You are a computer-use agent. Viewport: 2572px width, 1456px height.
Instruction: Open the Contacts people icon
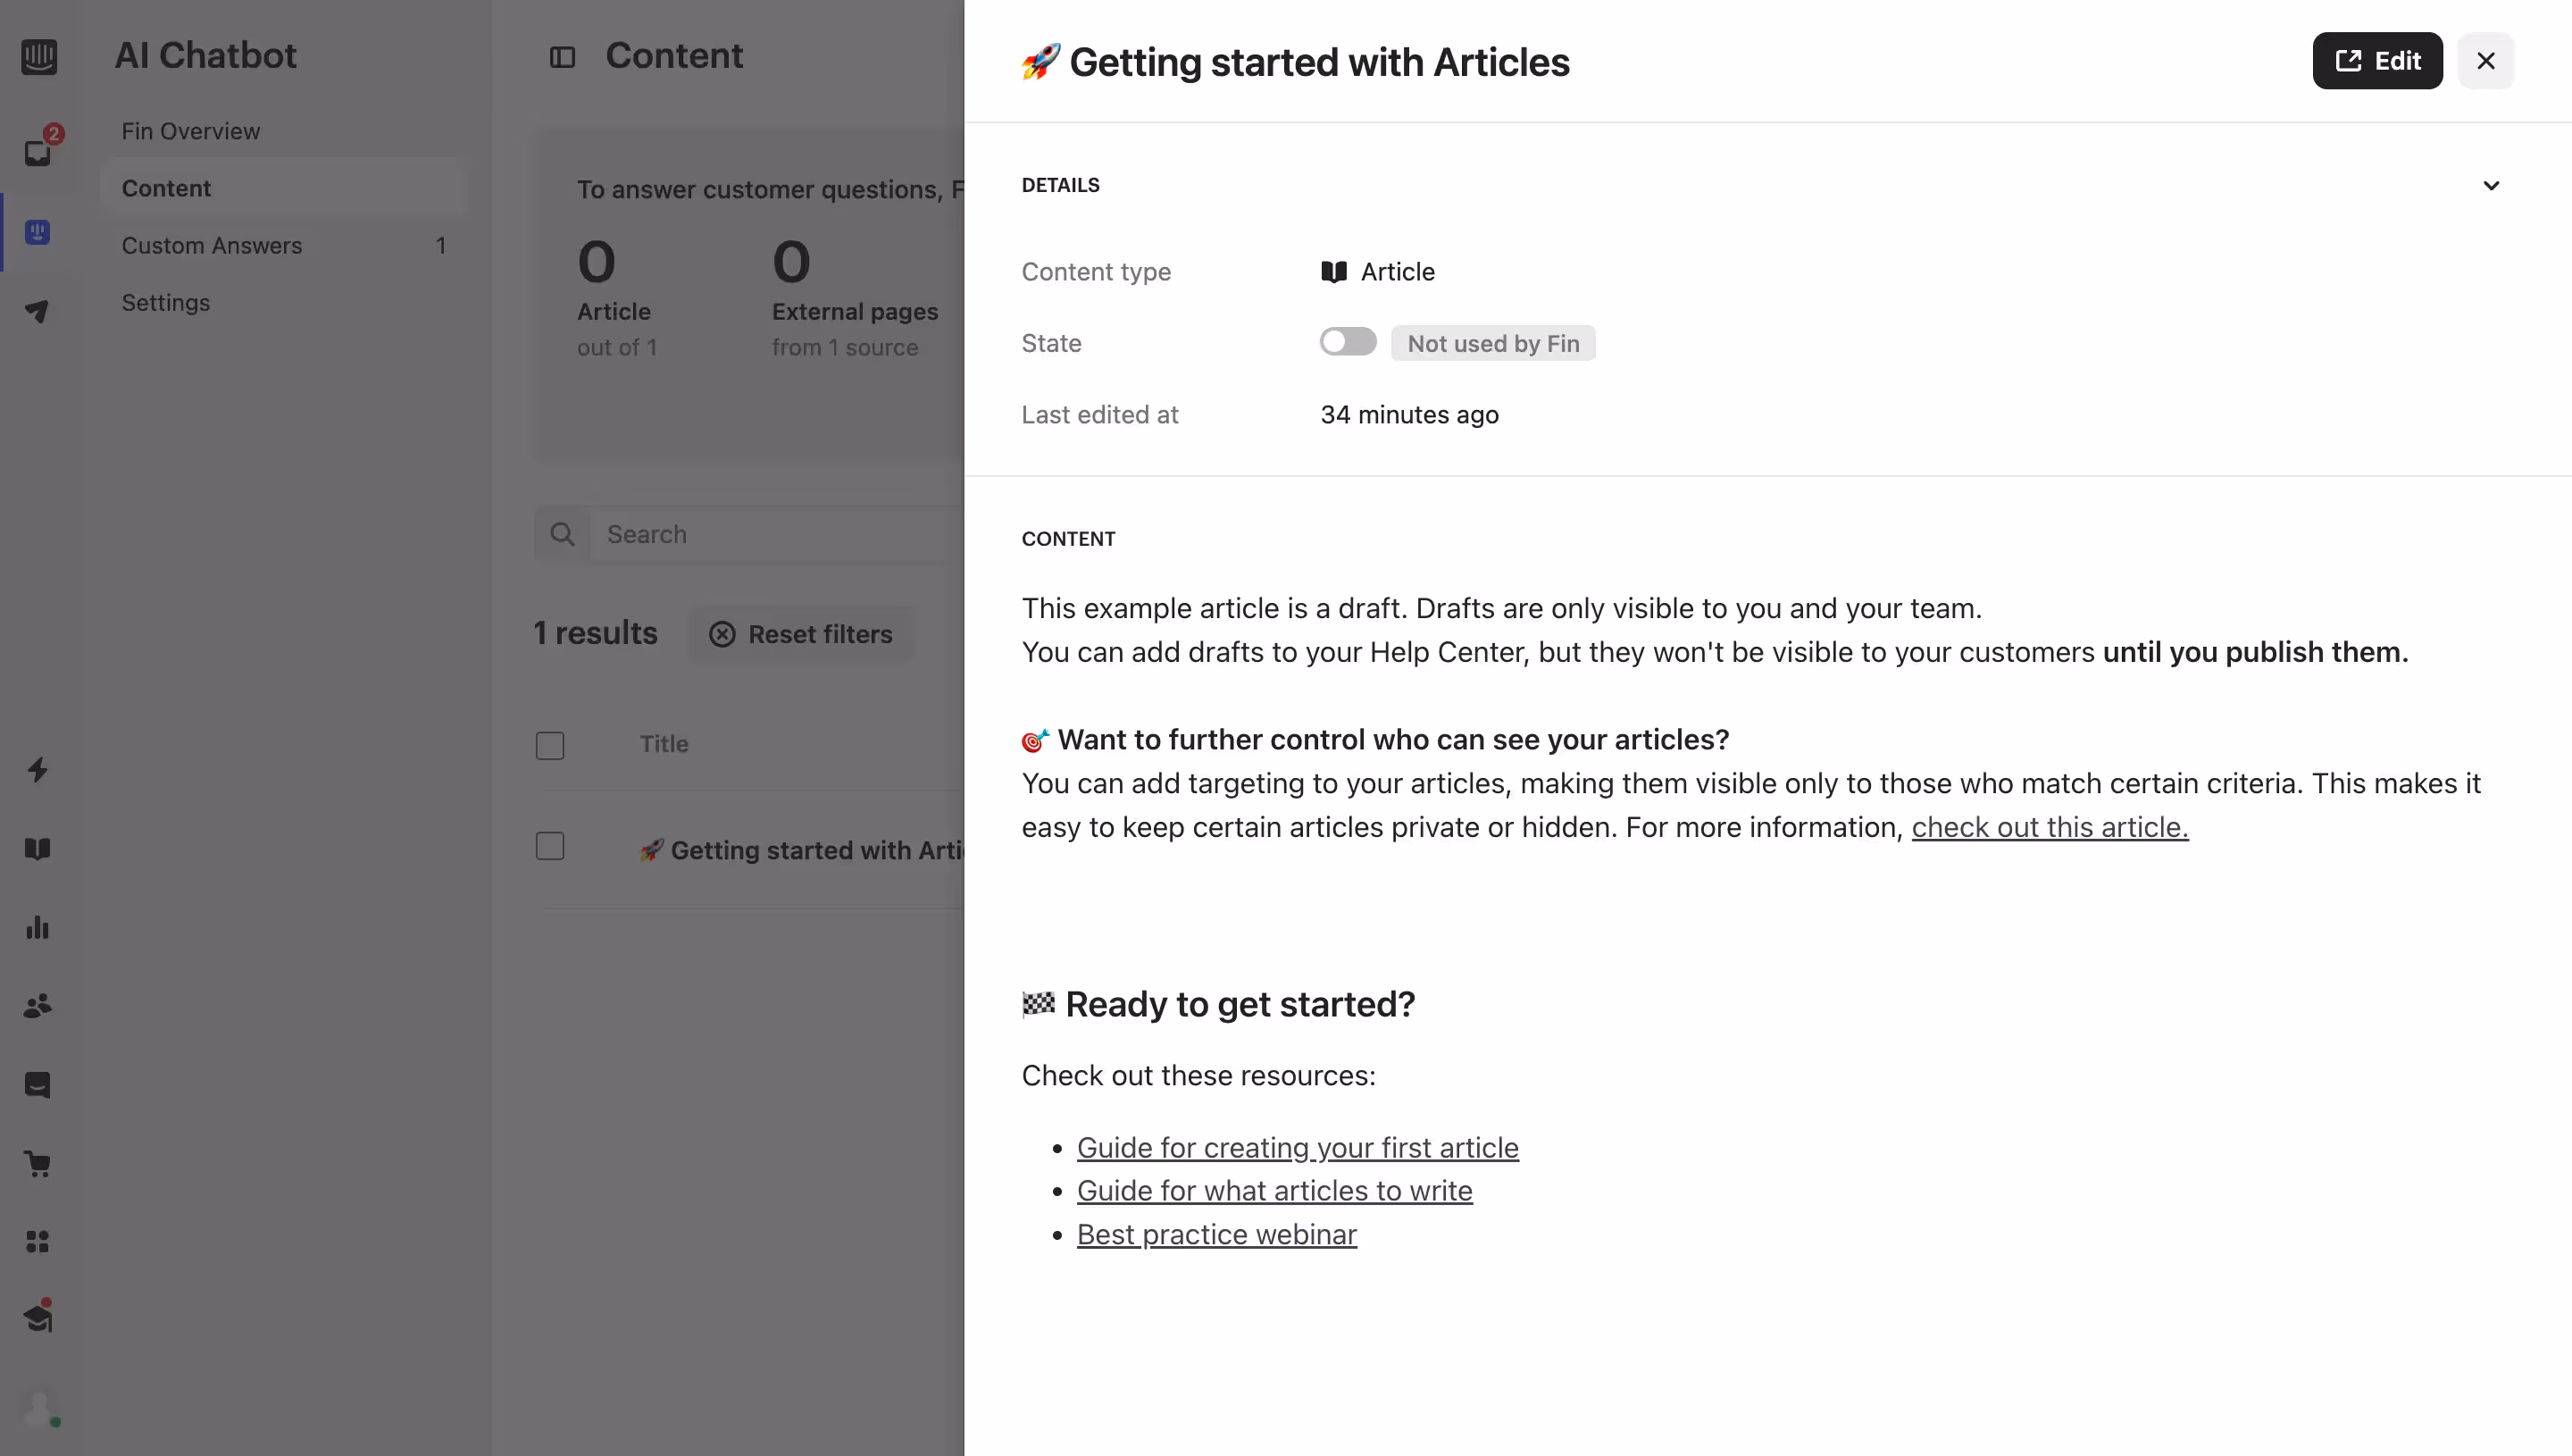click(39, 1006)
